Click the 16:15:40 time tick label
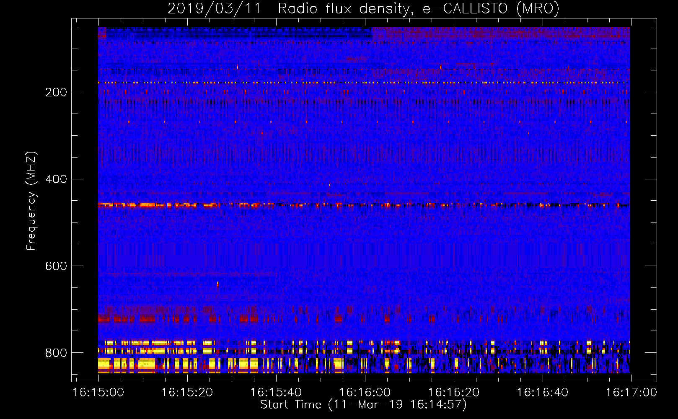Image resolution: width=678 pixels, height=419 pixels. point(276,393)
